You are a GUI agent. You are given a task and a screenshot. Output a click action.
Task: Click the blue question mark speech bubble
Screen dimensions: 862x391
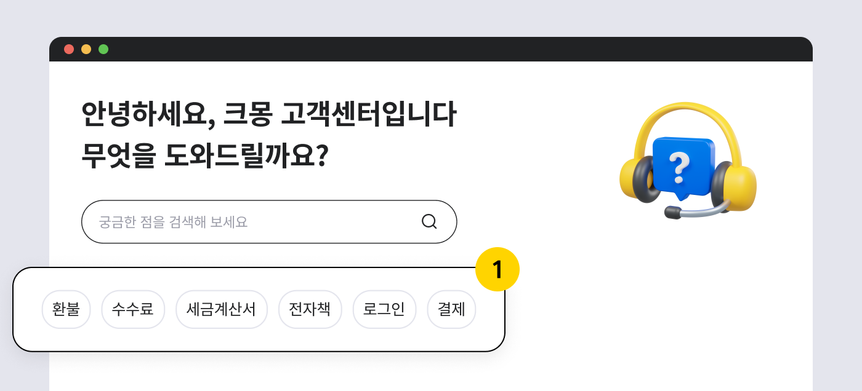(682, 167)
